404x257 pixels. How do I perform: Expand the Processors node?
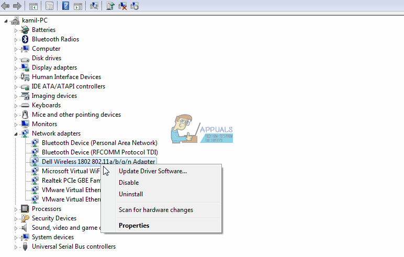pos(16,209)
